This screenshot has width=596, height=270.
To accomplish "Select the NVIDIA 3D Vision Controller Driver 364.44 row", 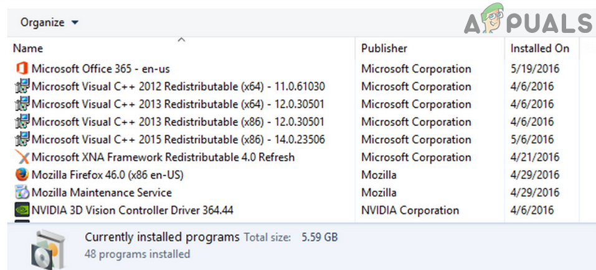I will (132, 210).
